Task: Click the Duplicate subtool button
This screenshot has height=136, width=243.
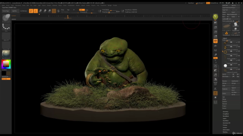Action: 226,89
